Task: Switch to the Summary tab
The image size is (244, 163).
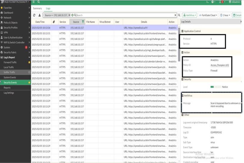Action: 37,8
